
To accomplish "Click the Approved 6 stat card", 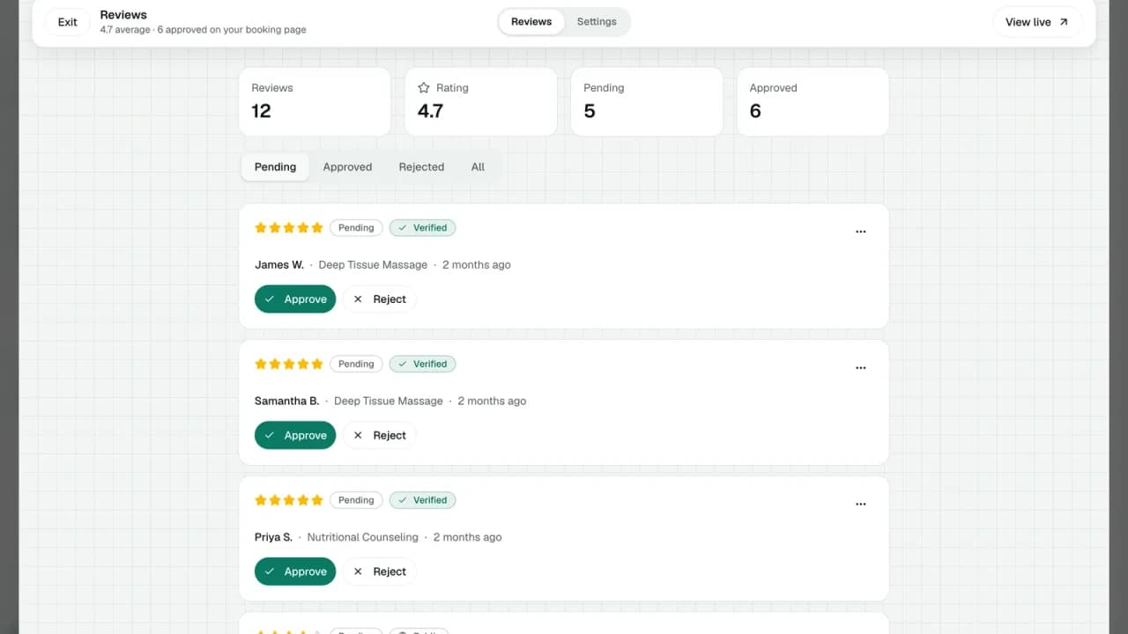I will (x=813, y=102).
